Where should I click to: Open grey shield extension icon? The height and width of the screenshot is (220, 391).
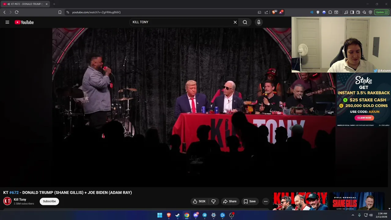(x=318, y=12)
